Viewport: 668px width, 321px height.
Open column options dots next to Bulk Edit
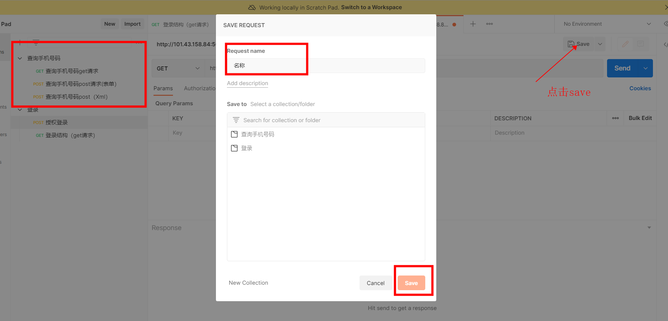tap(615, 118)
